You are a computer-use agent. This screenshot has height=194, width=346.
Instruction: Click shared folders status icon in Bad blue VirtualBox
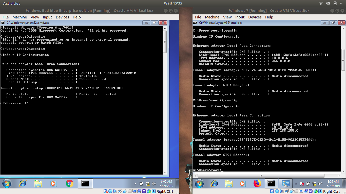click(x=130, y=191)
